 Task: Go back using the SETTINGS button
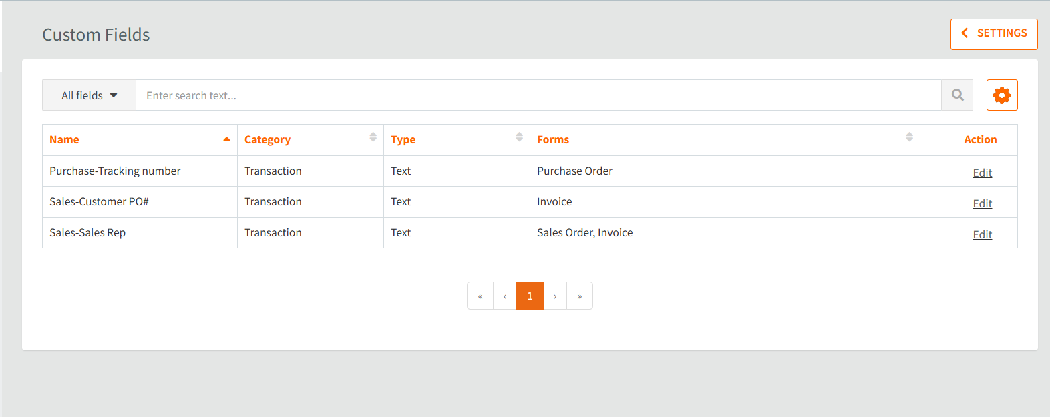(x=994, y=34)
